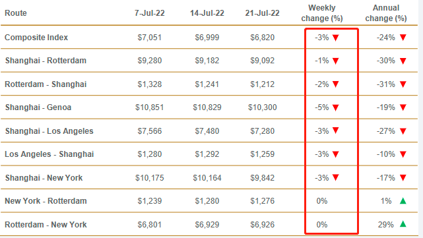The height and width of the screenshot is (238, 423).
Task: Click the Annual change (%) header
Action: tap(386, 13)
